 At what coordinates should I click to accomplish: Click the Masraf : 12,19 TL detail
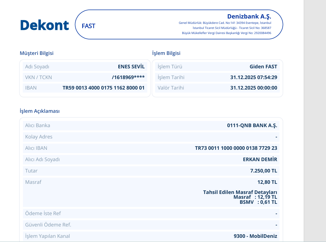255,197
